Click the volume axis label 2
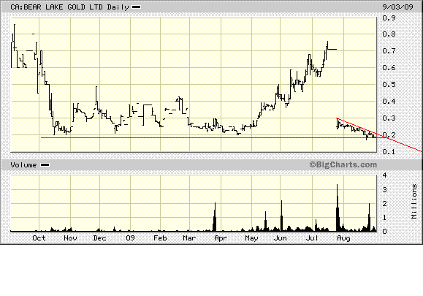The height and width of the screenshot is (296, 423). point(385,204)
